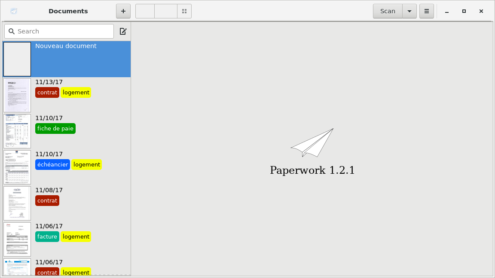Click the magnifier icon in search box
The width and height of the screenshot is (495, 278).
coord(12,31)
